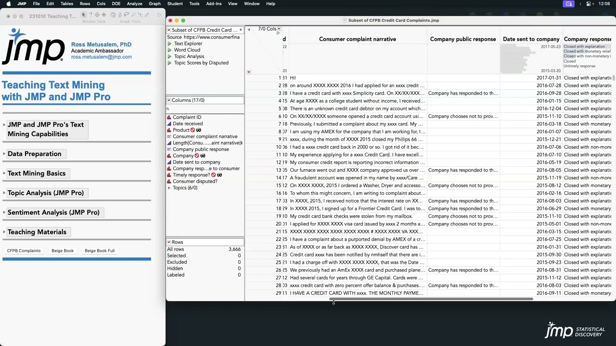
Task: Select the grabber hand tool
Action: coord(113,15)
